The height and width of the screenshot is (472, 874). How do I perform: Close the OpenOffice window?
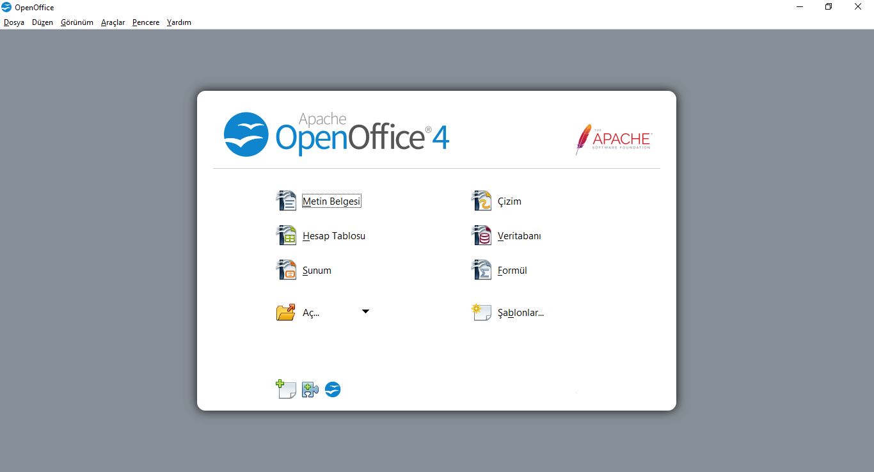click(858, 7)
